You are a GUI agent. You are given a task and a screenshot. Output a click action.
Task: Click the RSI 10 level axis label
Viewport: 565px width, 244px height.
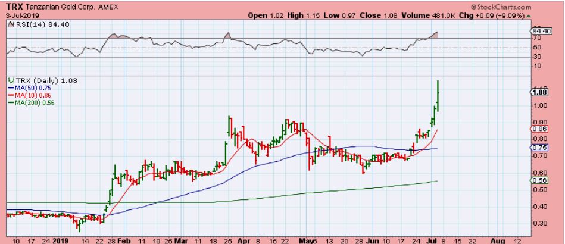(537, 66)
